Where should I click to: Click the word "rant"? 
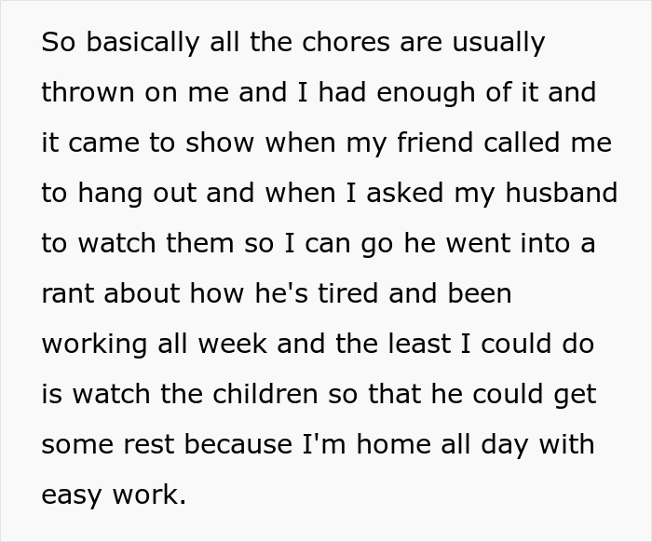click(67, 294)
